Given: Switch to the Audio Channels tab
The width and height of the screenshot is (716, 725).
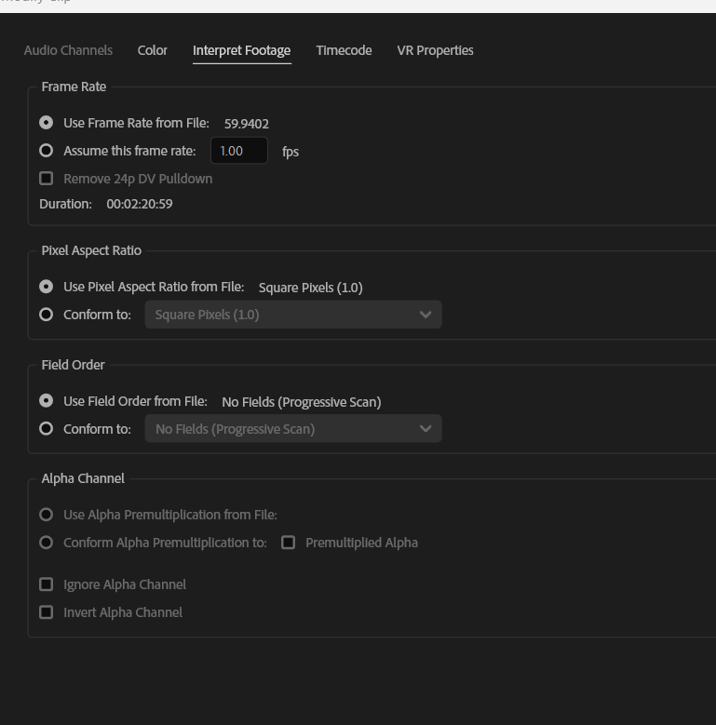Looking at the screenshot, I should 68,50.
